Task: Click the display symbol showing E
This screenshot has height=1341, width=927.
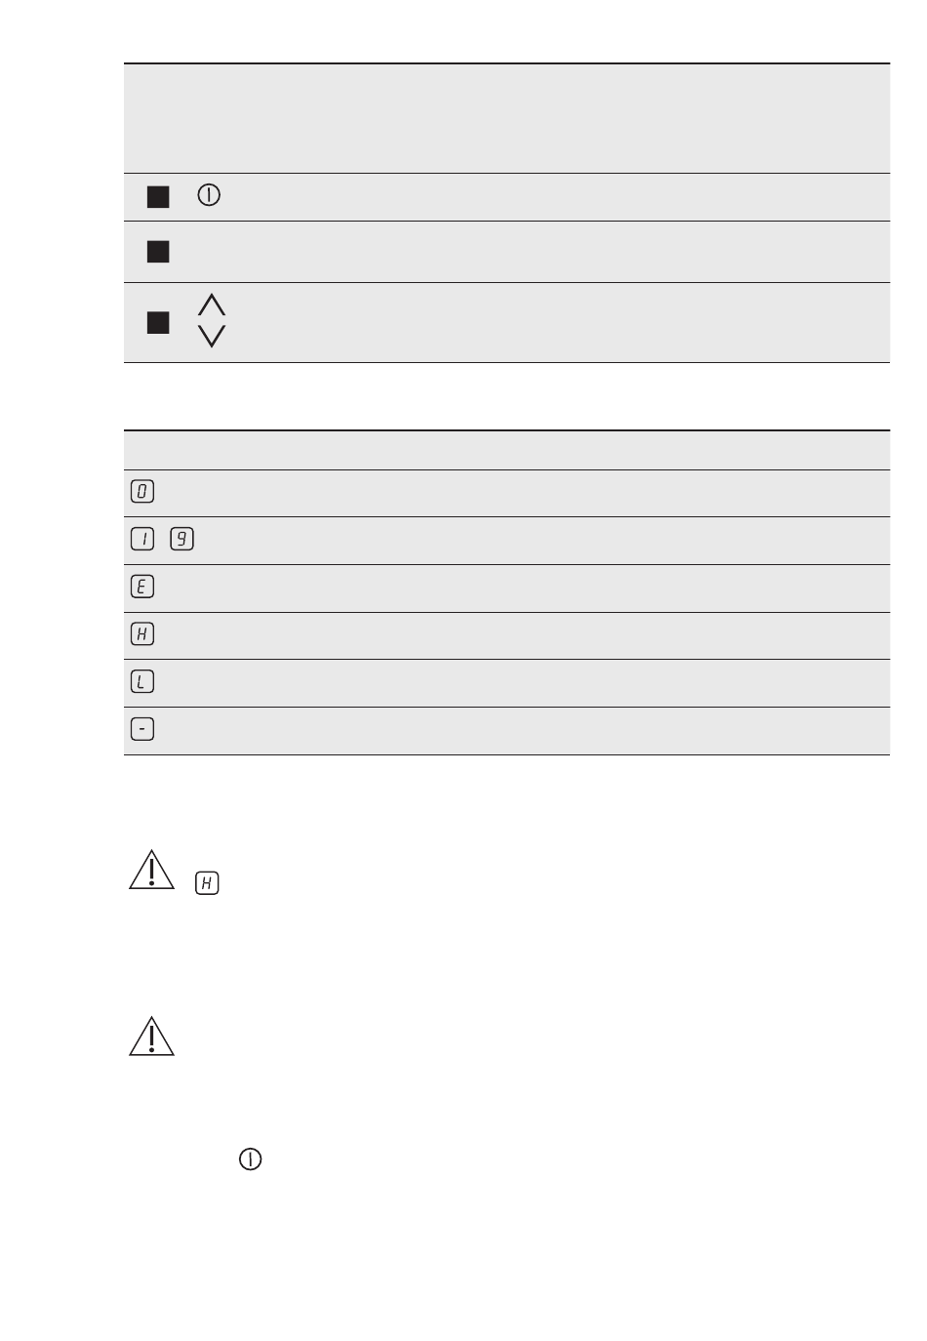Action: pos(142,587)
